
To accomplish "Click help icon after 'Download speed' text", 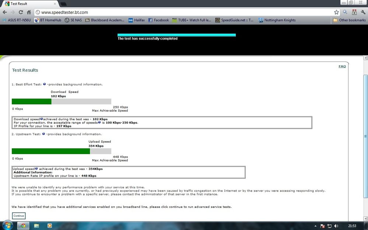I will [x=42, y=119].
